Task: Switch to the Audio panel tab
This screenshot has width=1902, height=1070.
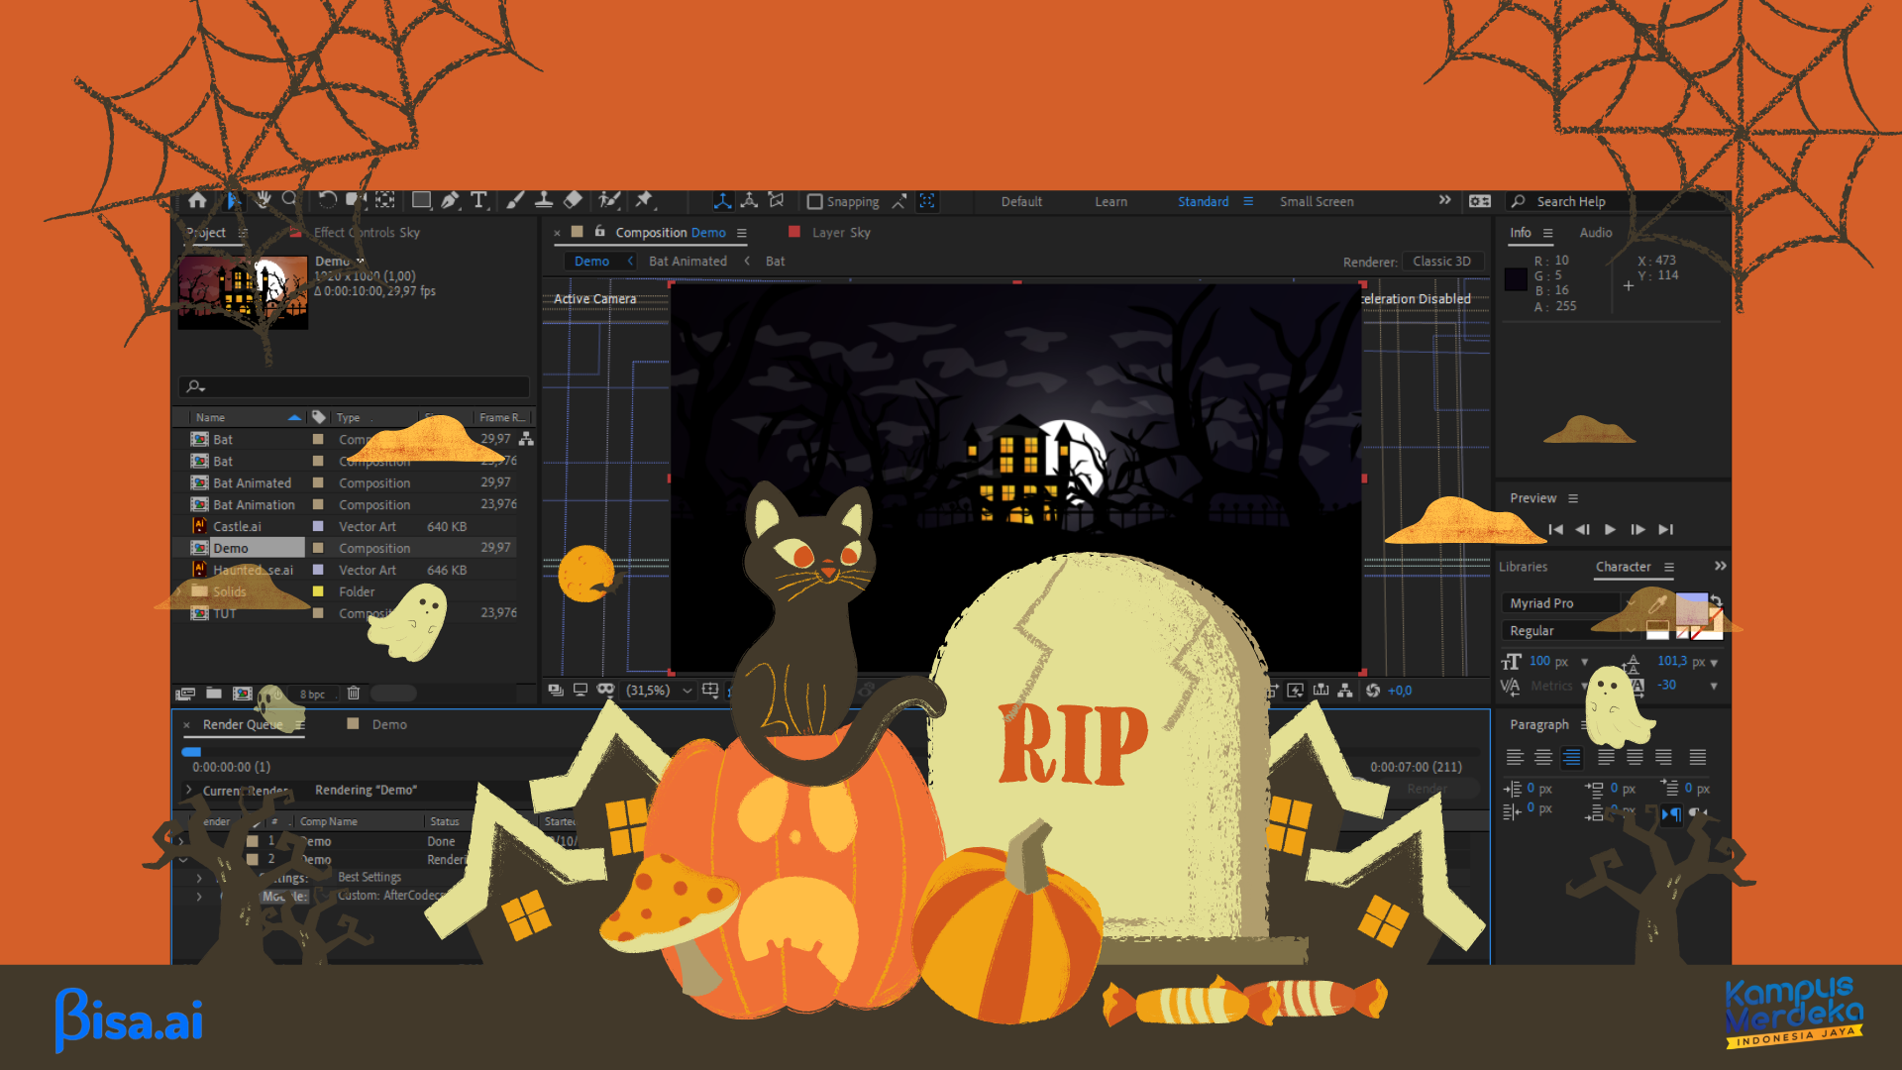Action: coord(1595,233)
